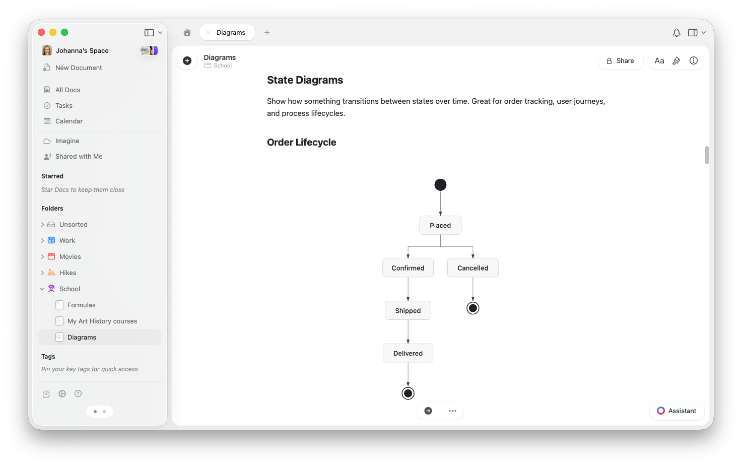Open help via the question mark icon
742x467 pixels.
[78, 393]
